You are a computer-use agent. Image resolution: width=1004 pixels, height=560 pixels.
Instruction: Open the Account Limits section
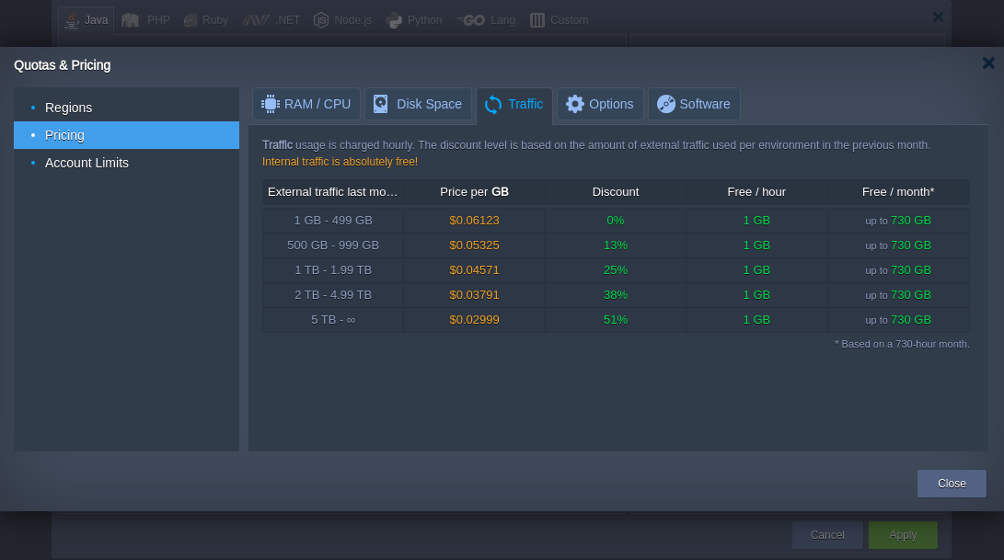point(87,163)
